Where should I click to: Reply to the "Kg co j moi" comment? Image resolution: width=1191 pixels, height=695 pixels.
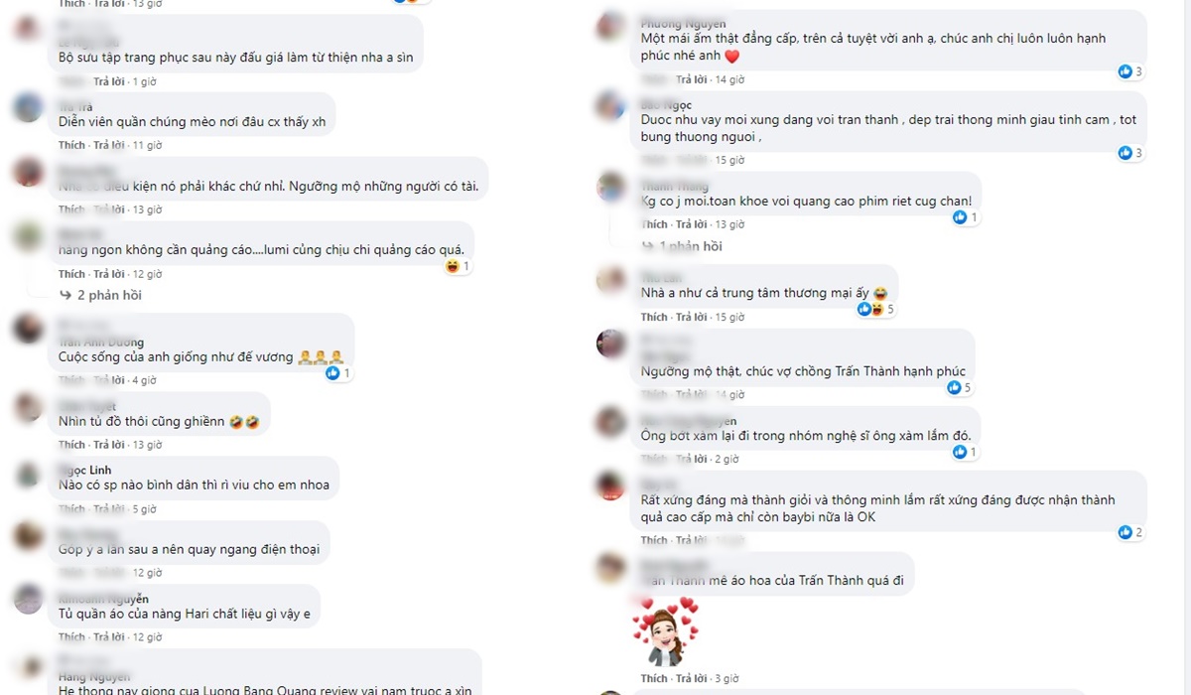[x=692, y=224]
